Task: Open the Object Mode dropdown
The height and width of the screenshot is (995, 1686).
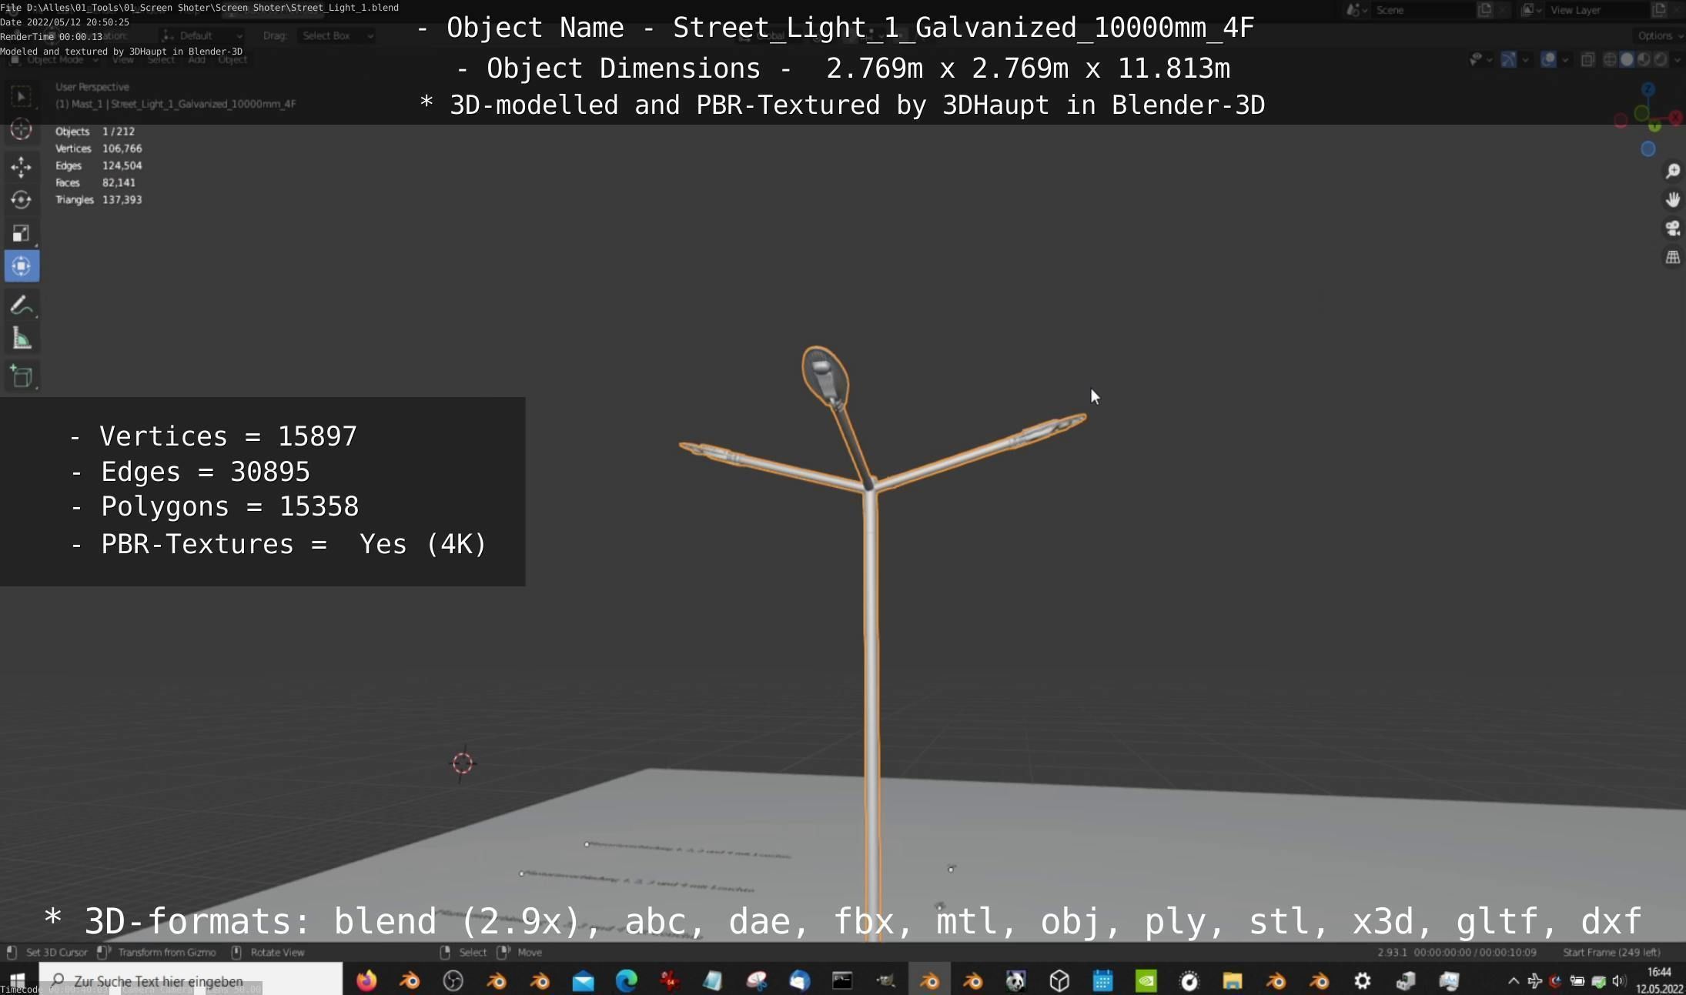Action: pyautogui.click(x=55, y=59)
